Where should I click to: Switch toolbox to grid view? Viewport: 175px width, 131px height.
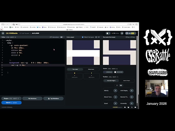coord(121,85)
